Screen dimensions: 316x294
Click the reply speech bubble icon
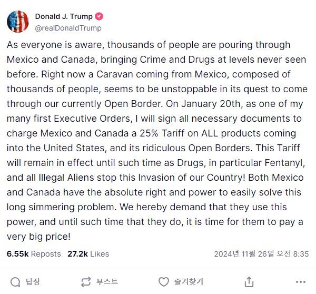16,282
